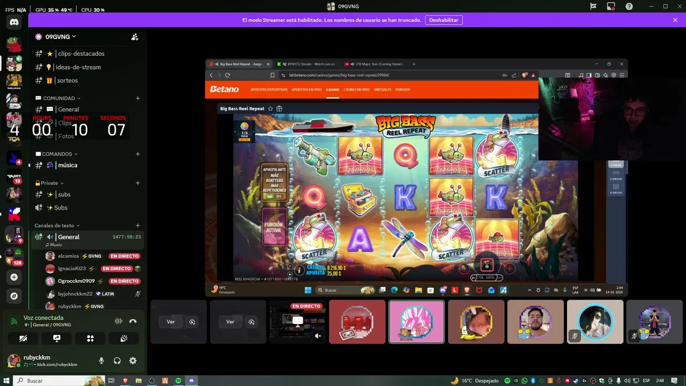This screenshot has height=386, width=686.
Task: Click Ver on first stream preview
Action: point(170,322)
